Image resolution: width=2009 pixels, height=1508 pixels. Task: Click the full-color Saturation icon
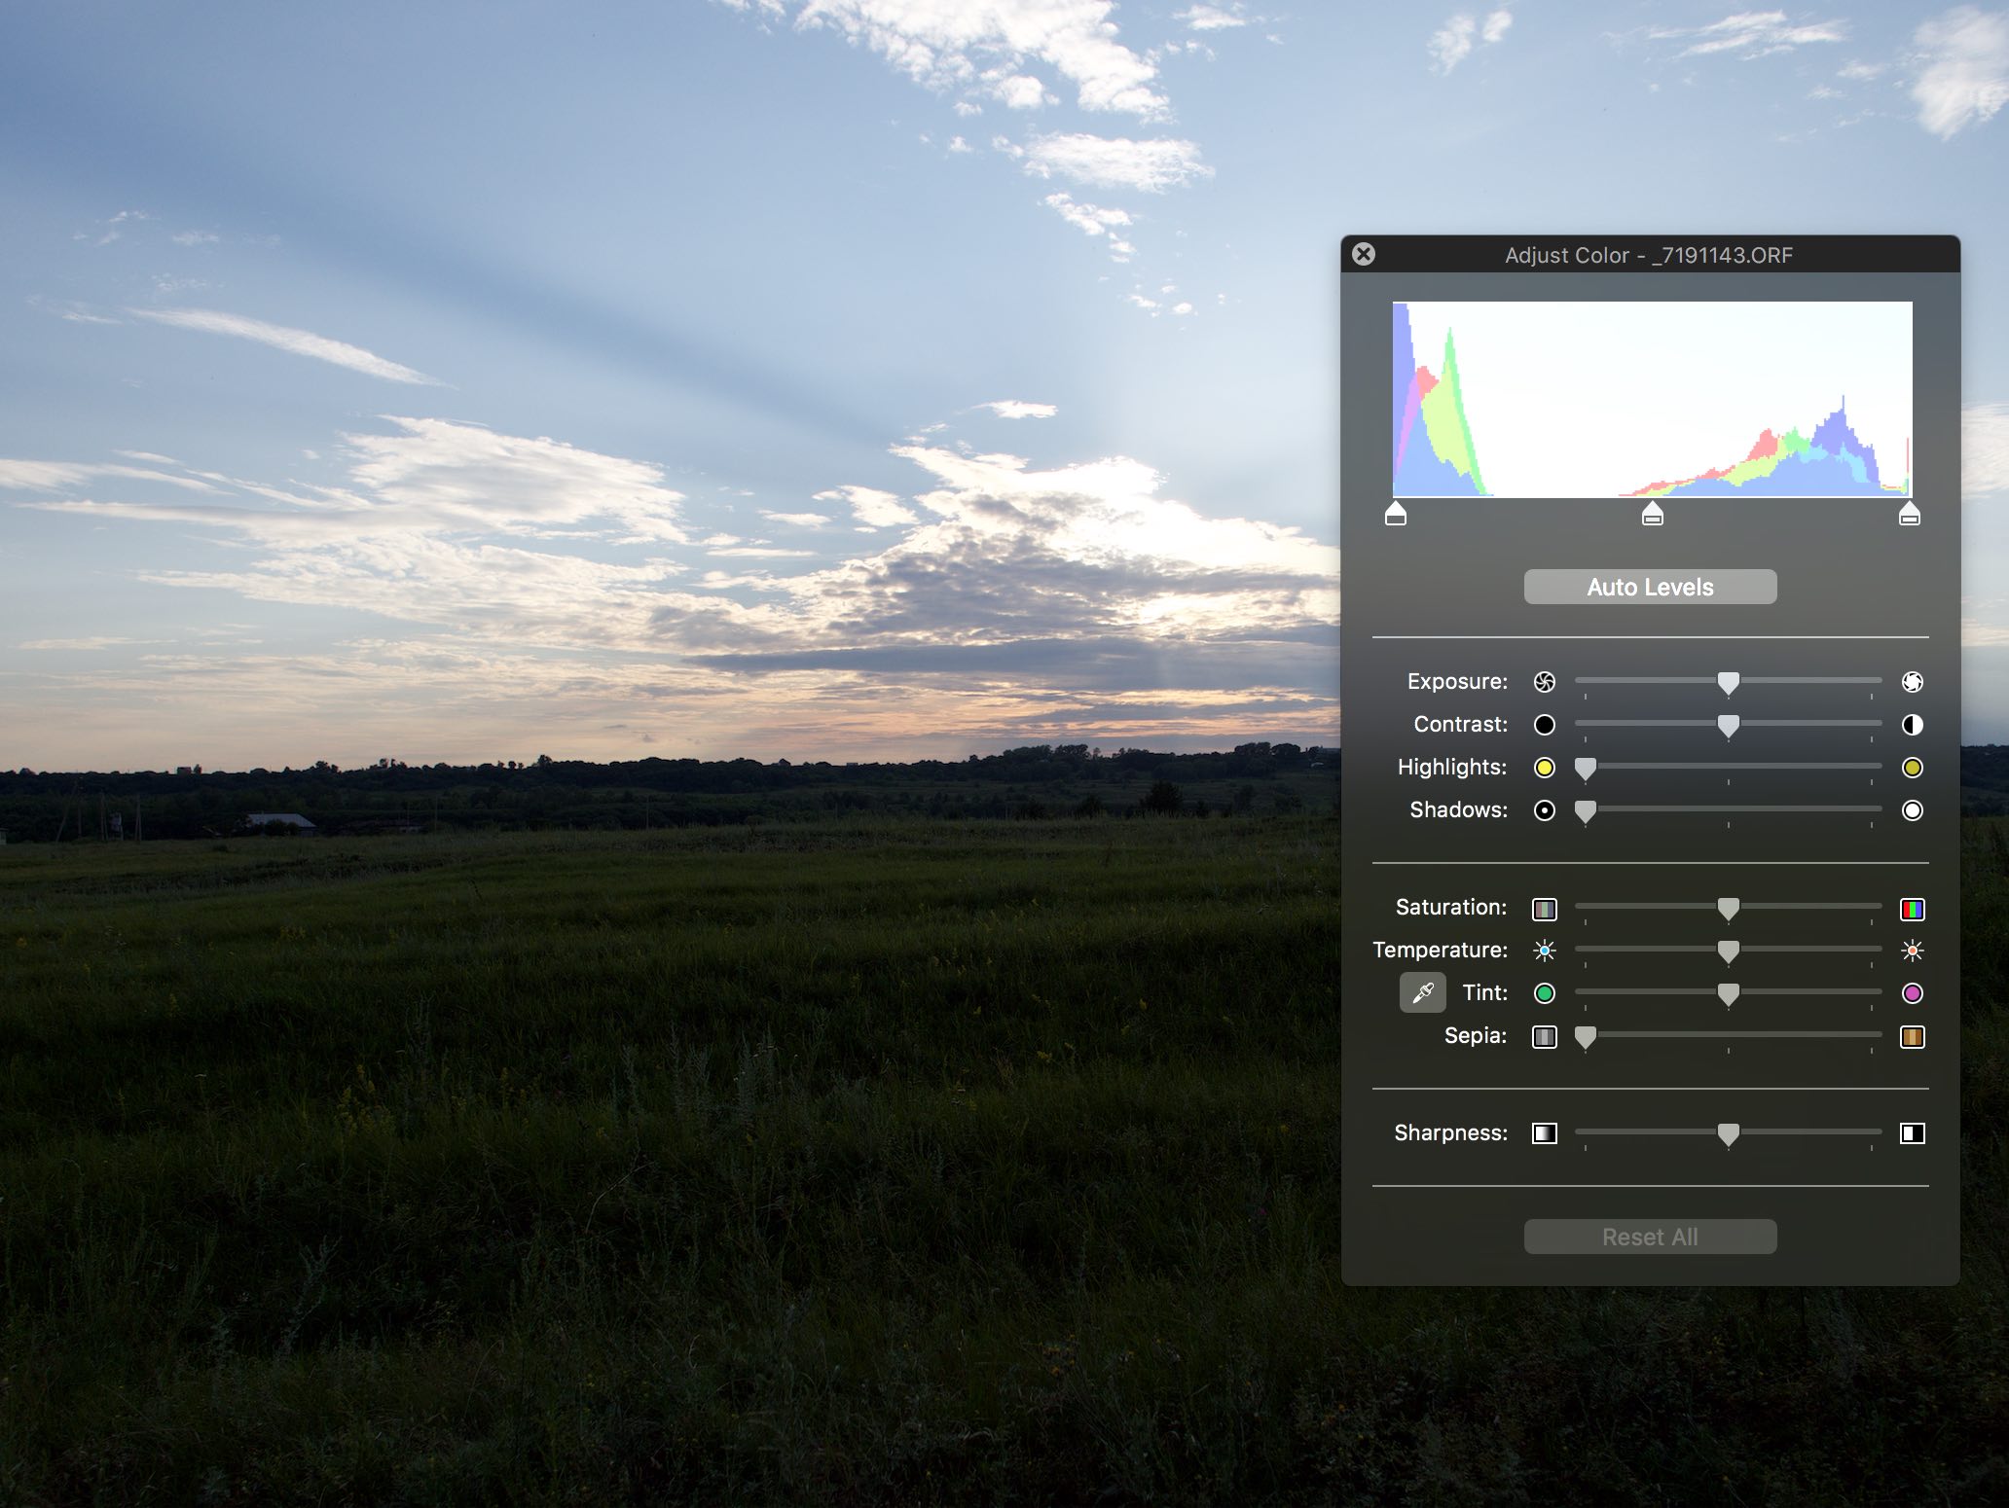[x=1912, y=909]
